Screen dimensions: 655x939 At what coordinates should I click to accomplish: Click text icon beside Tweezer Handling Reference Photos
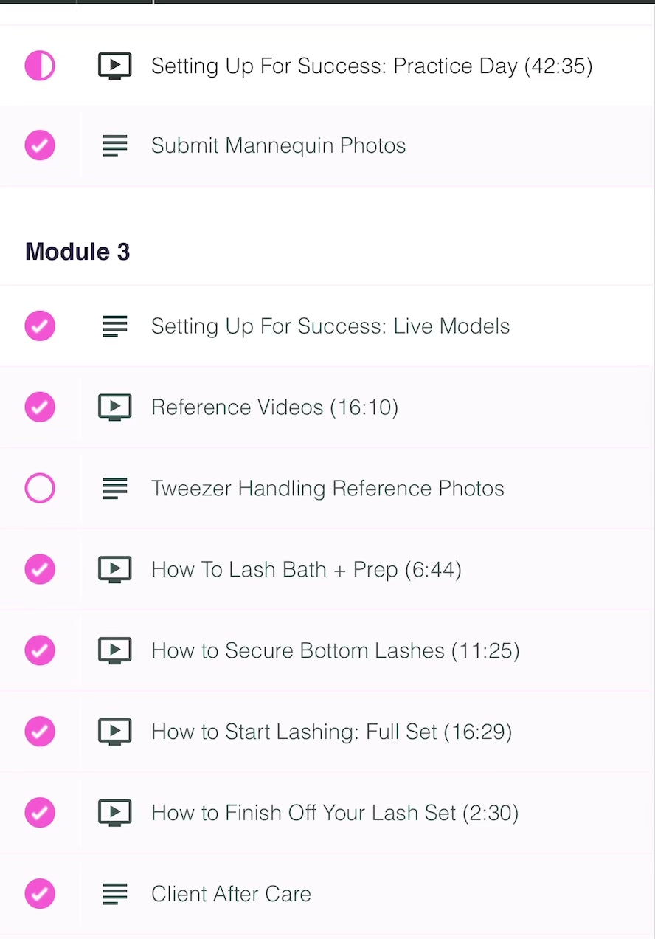114,488
